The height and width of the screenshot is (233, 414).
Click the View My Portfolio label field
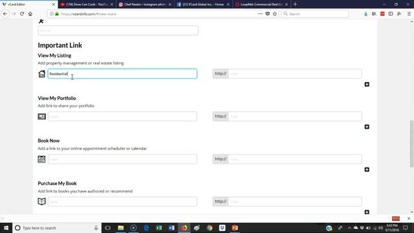click(122, 116)
